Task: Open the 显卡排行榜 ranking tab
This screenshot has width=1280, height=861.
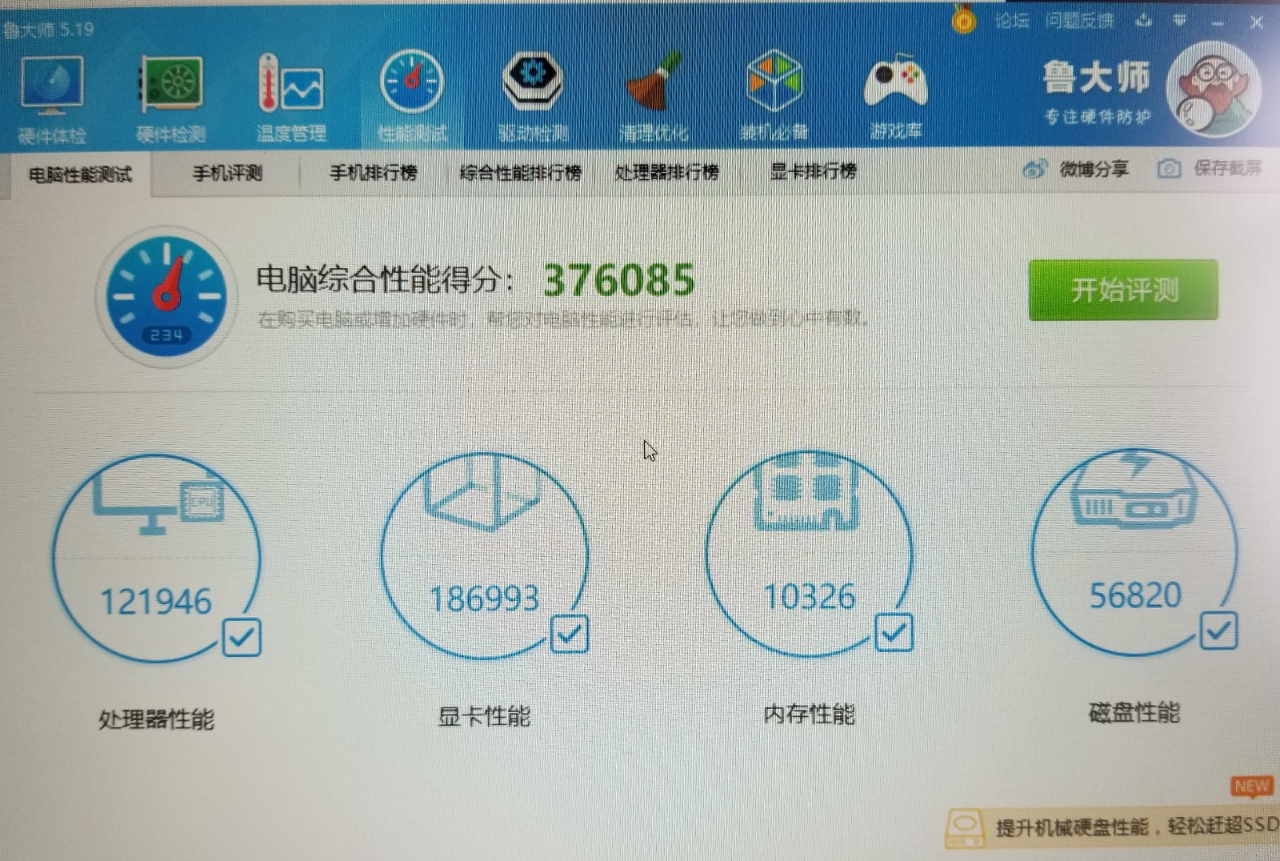Action: [x=813, y=171]
